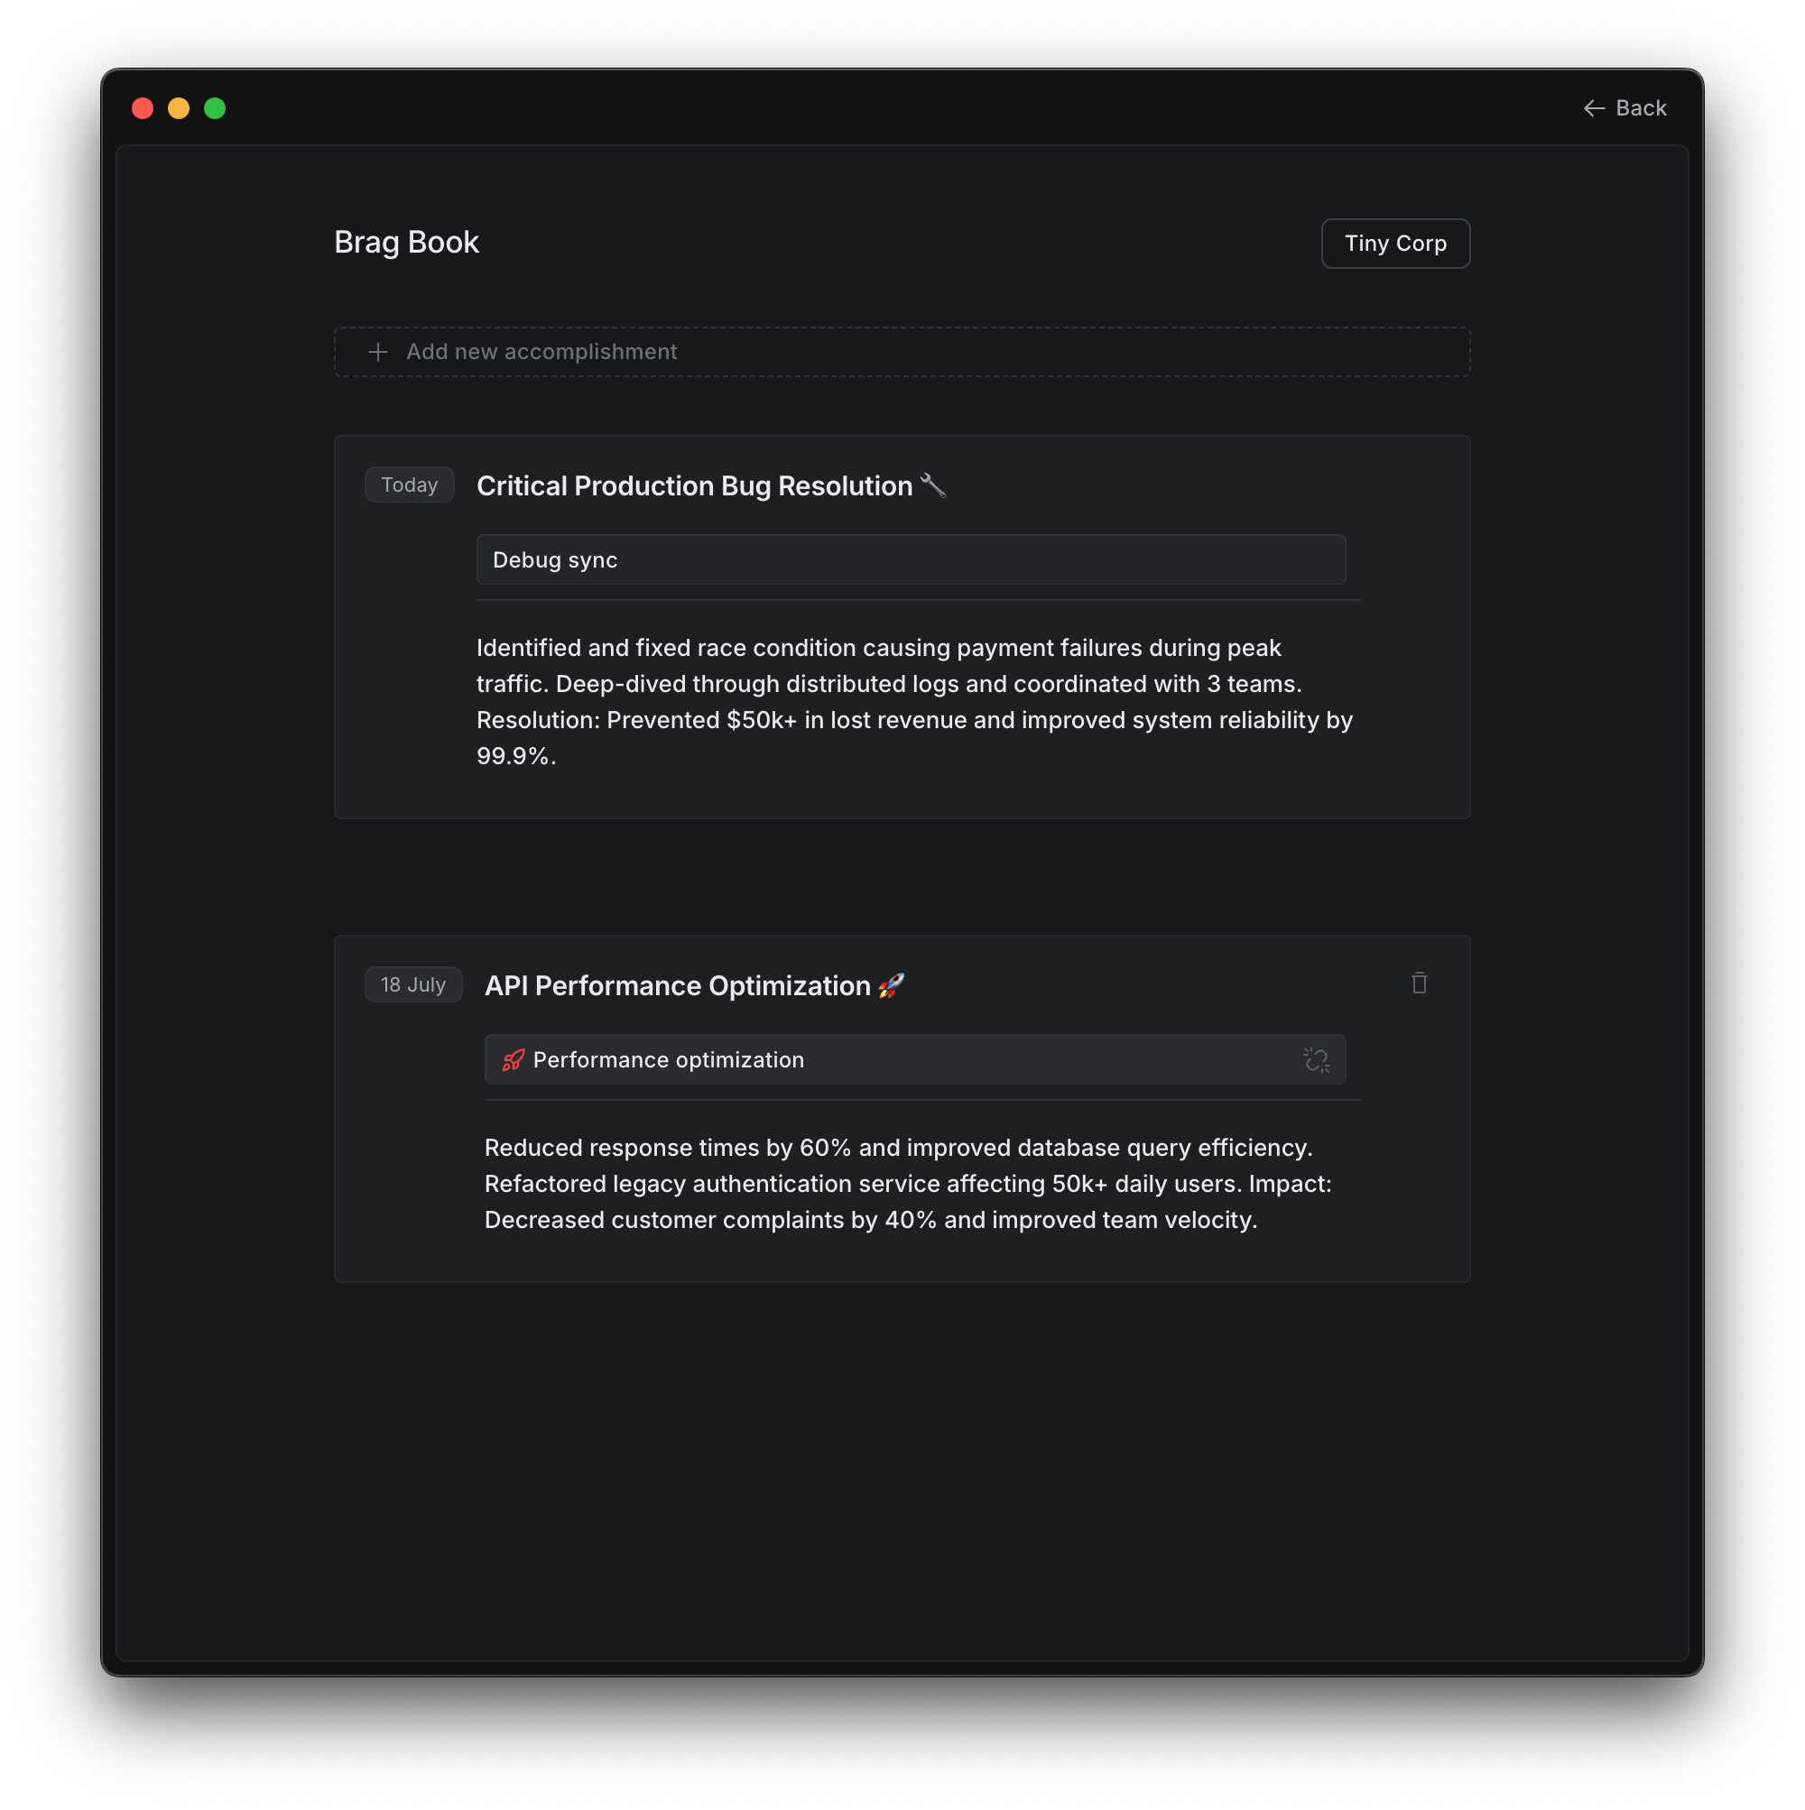Viewport: 1805px width, 1810px height.
Task: Click the Back arrow button
Action: coord(1624,108)
